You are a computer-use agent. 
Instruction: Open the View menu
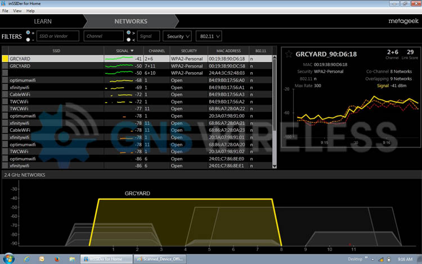point(17,11)
